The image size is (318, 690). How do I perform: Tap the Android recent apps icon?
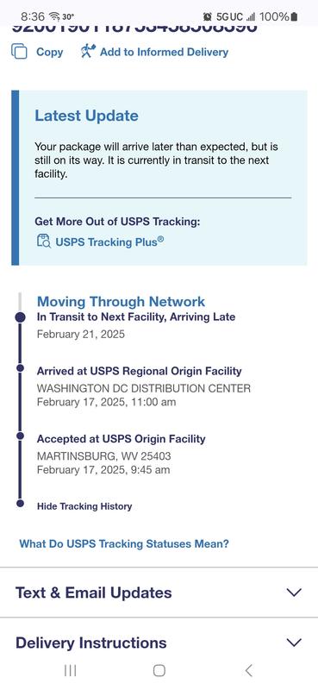(71, 671)
